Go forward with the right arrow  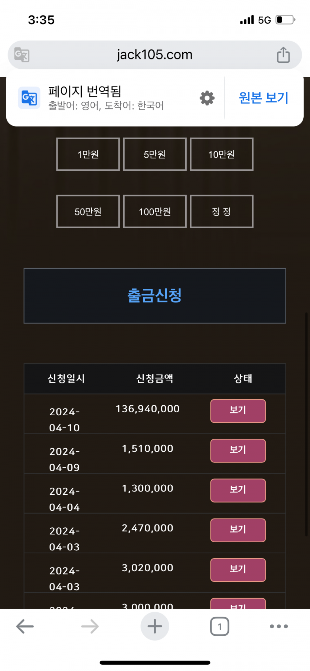click(x=90, y=626)
